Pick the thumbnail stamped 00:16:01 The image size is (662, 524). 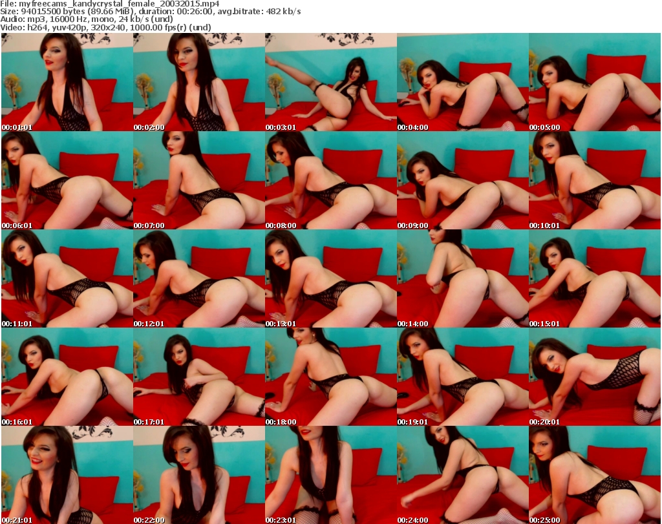(x=67, y=377)
